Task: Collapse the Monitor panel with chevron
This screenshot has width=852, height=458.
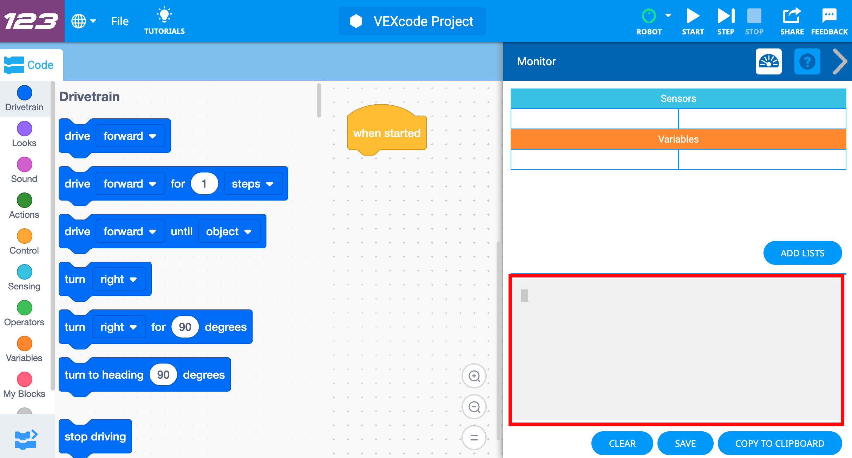Action: click(x=840, y=62)
